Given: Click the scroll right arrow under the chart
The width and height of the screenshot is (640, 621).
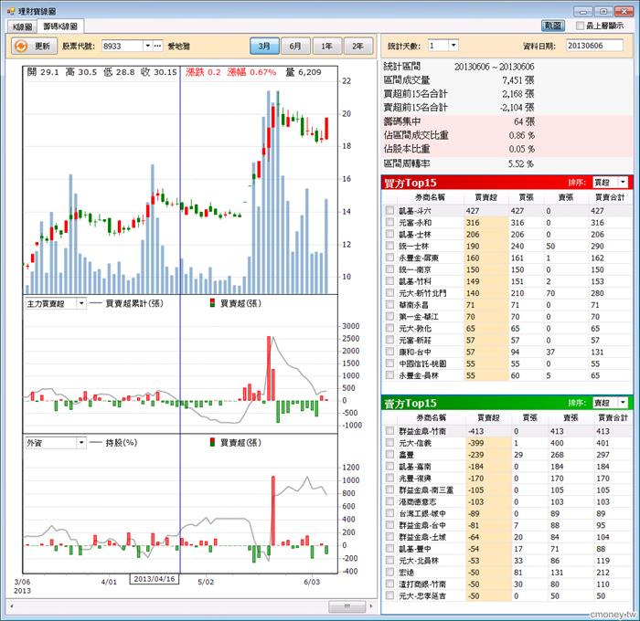Looking at the screenshot, I should click(371, 606).
